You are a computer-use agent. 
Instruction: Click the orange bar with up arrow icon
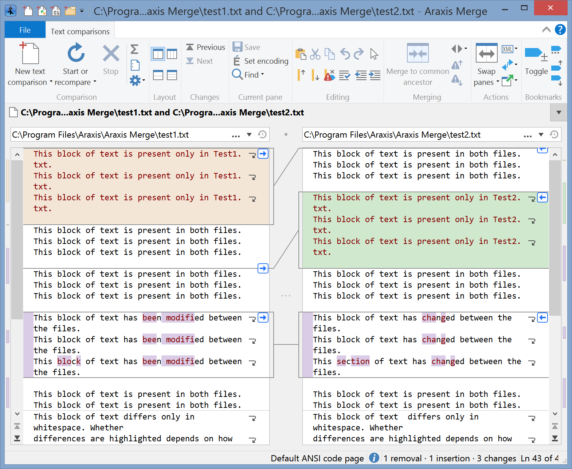point(301,75)
